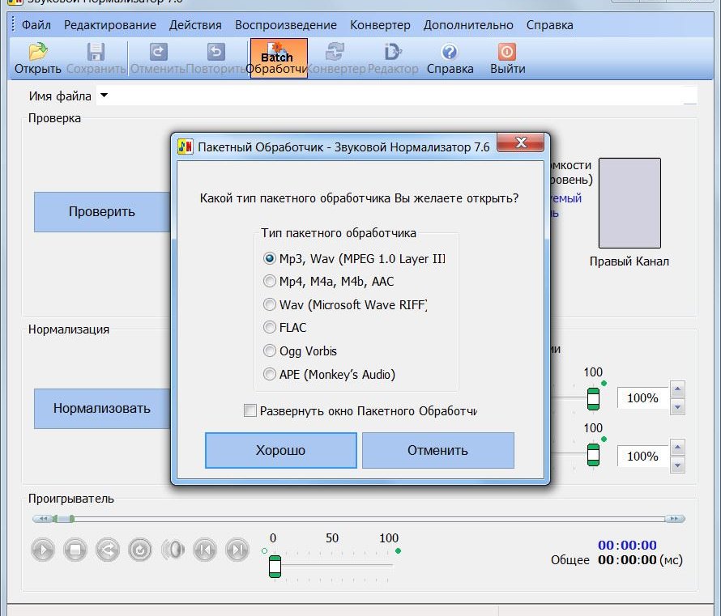Click the player volume slider handle
721x616 pixels.
click(275, 566)
